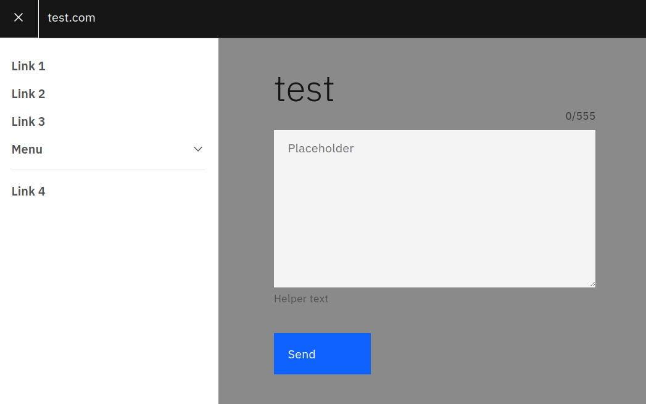
Task: Click the page title reading test
Action: click(x=304, y=89)
